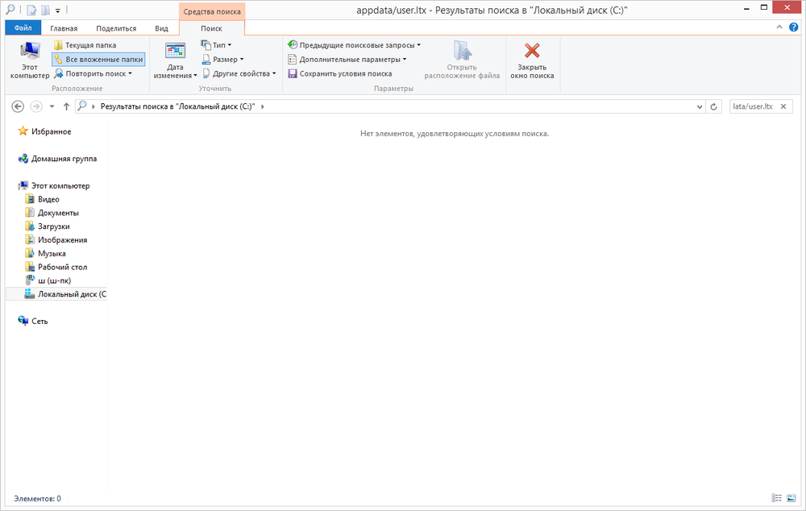Switch to large icons view in the status bar
Viewport: 806px width, 511px height.
coord(791,498)
